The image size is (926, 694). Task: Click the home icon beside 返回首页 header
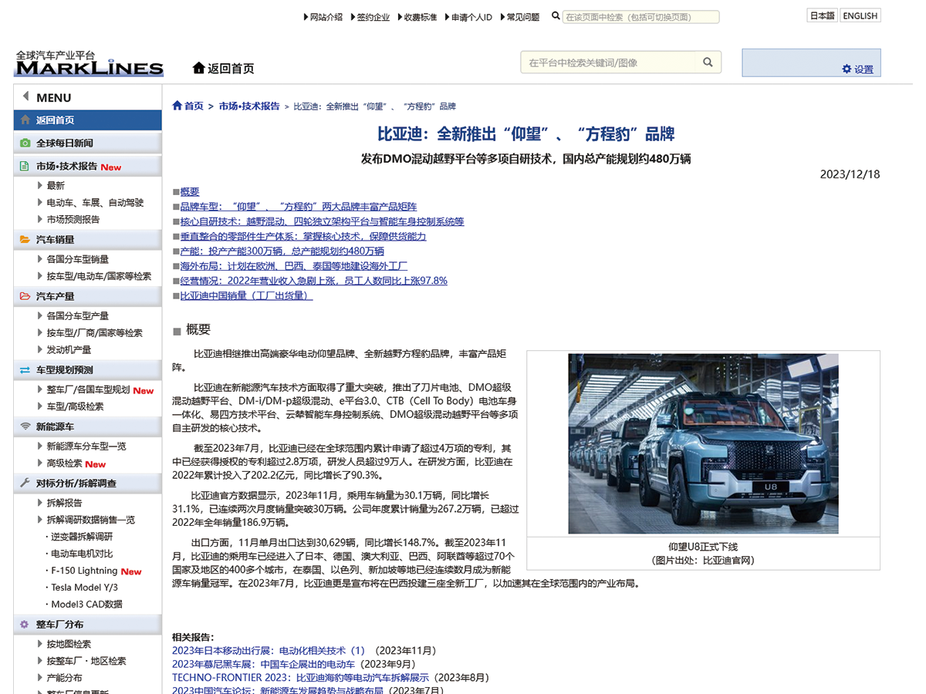pos(199,68)
